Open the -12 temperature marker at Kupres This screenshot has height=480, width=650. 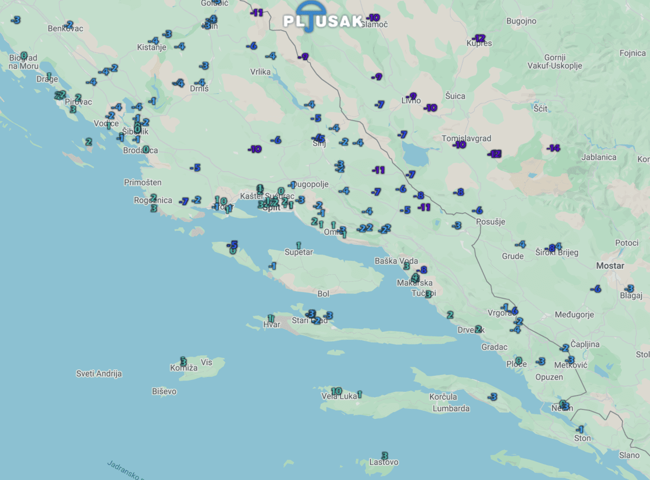(x=478, y=38)
